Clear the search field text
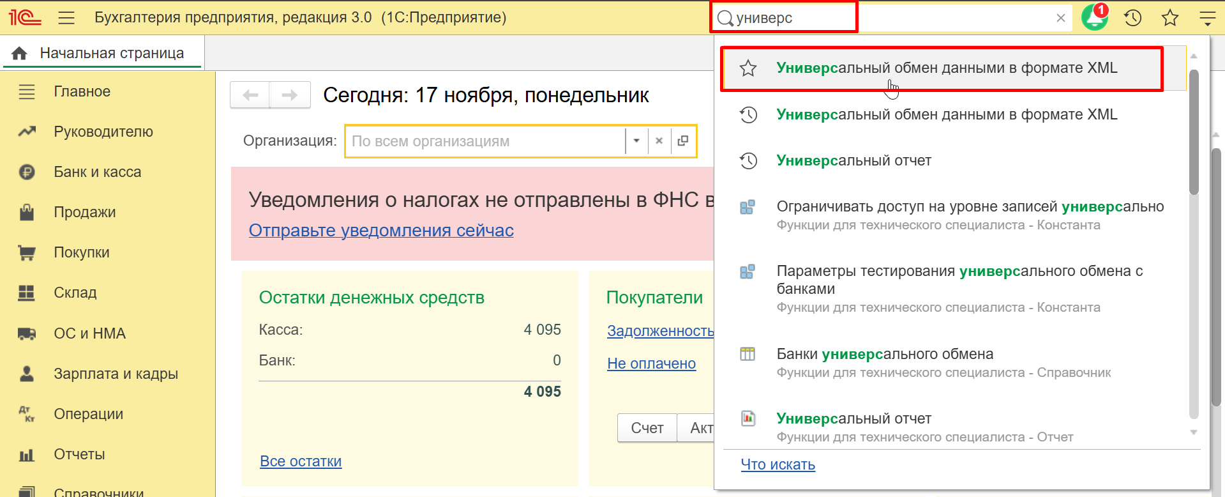The image size is (1225, 497). (1060, 18)
